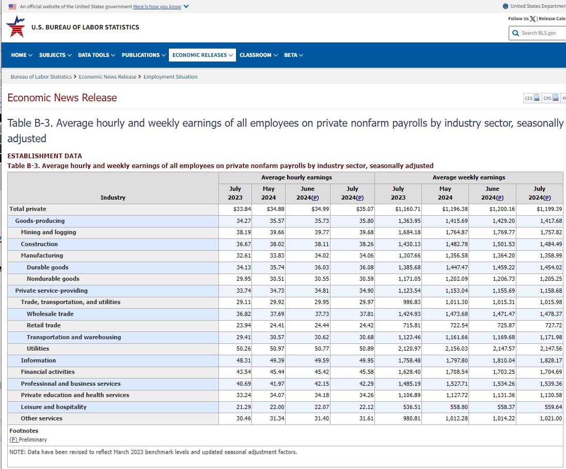Go to the Home menu

coord(22,55)
